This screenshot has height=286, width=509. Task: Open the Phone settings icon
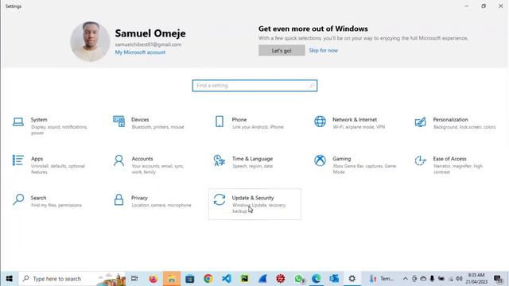220,122
